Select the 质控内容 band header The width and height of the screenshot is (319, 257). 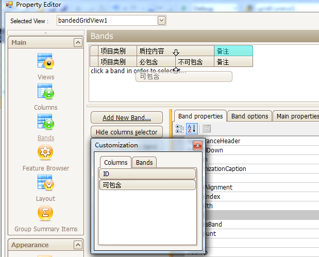(x=175, y=51)
